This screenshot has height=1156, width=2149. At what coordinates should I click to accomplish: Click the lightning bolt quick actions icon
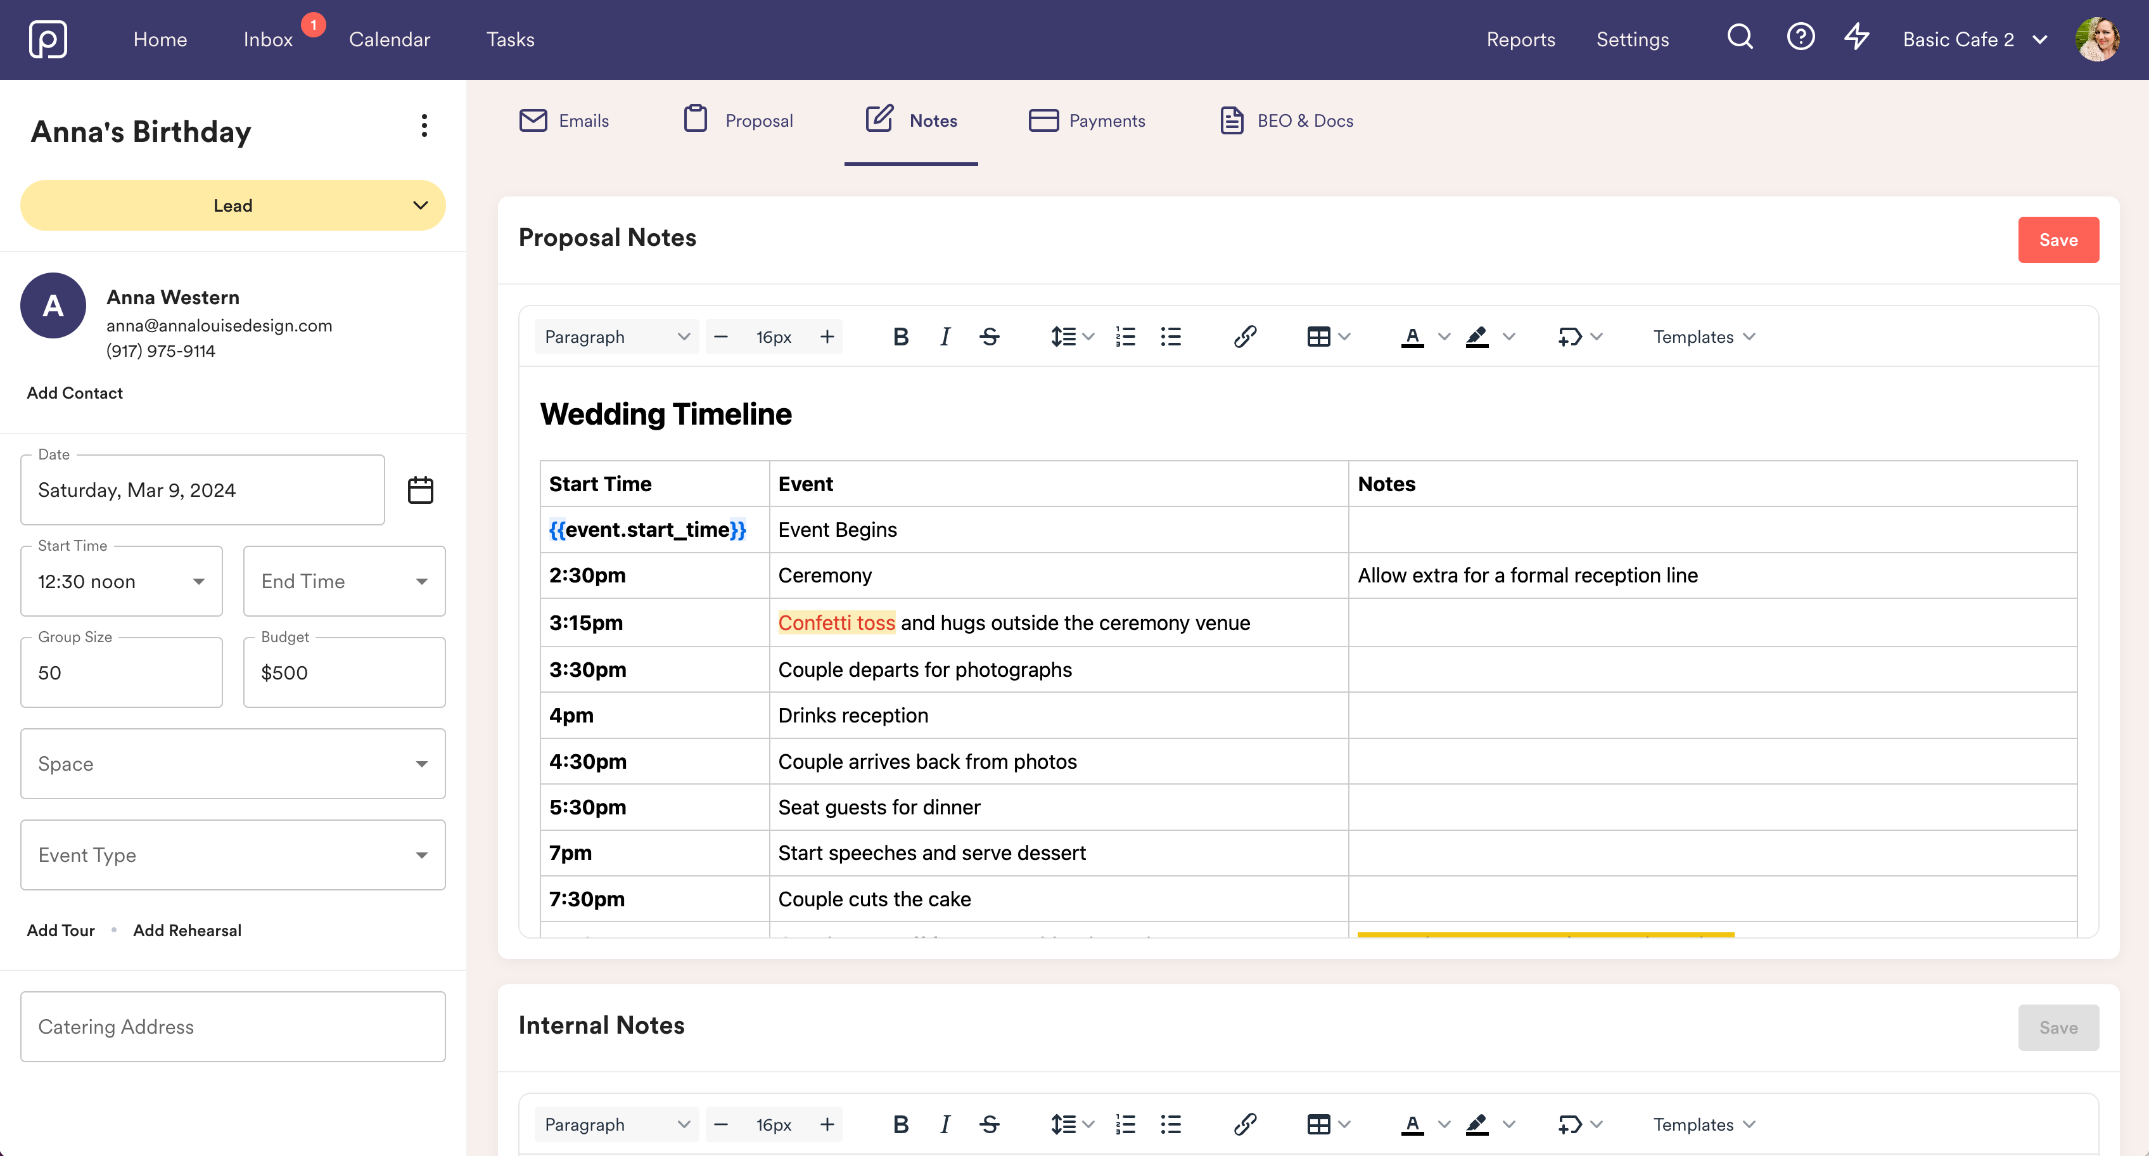coord(1856,37)
